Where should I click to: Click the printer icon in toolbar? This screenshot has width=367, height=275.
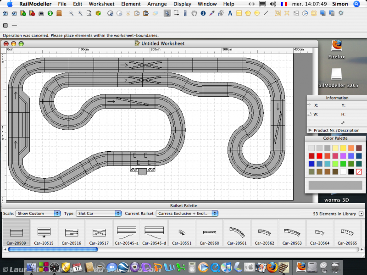pos(41,13)
